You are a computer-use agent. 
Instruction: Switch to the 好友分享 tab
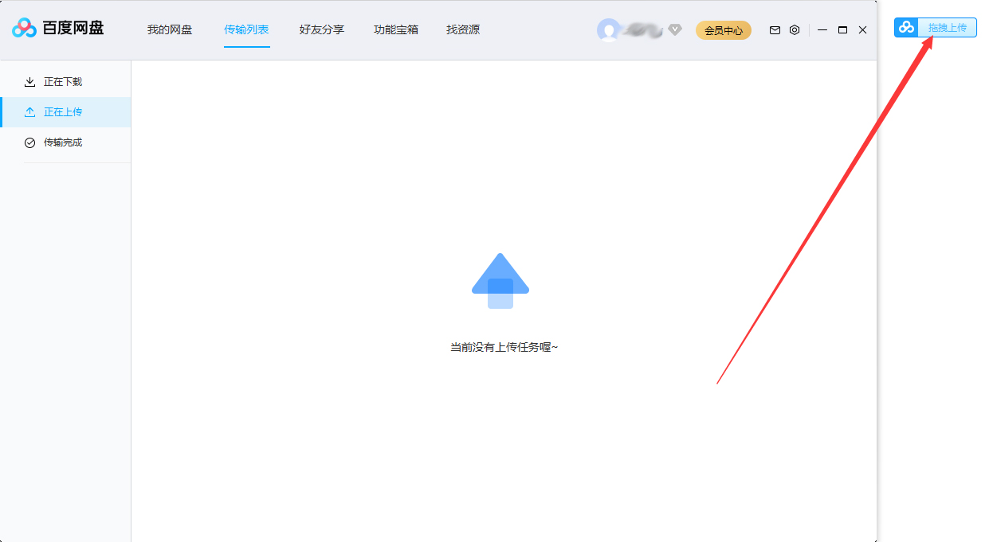(321, 29)
